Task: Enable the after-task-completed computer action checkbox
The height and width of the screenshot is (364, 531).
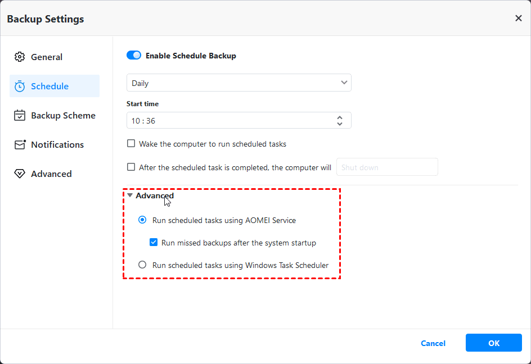Action: click(131, 167)
